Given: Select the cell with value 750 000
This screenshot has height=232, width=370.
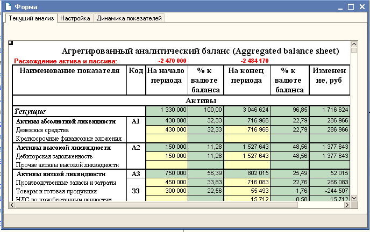Looking at the screenshot, I should tap(167, 173).
